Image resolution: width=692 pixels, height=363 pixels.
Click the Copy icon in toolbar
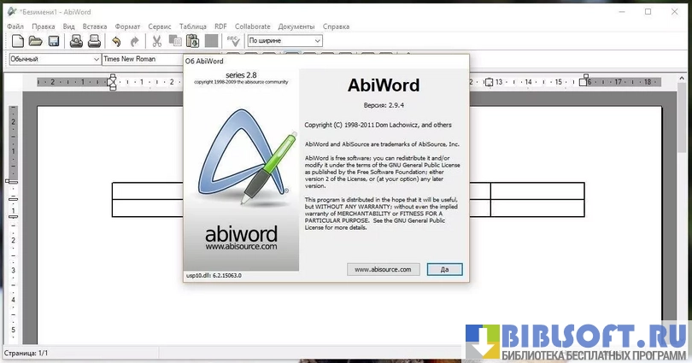point(175,41)
